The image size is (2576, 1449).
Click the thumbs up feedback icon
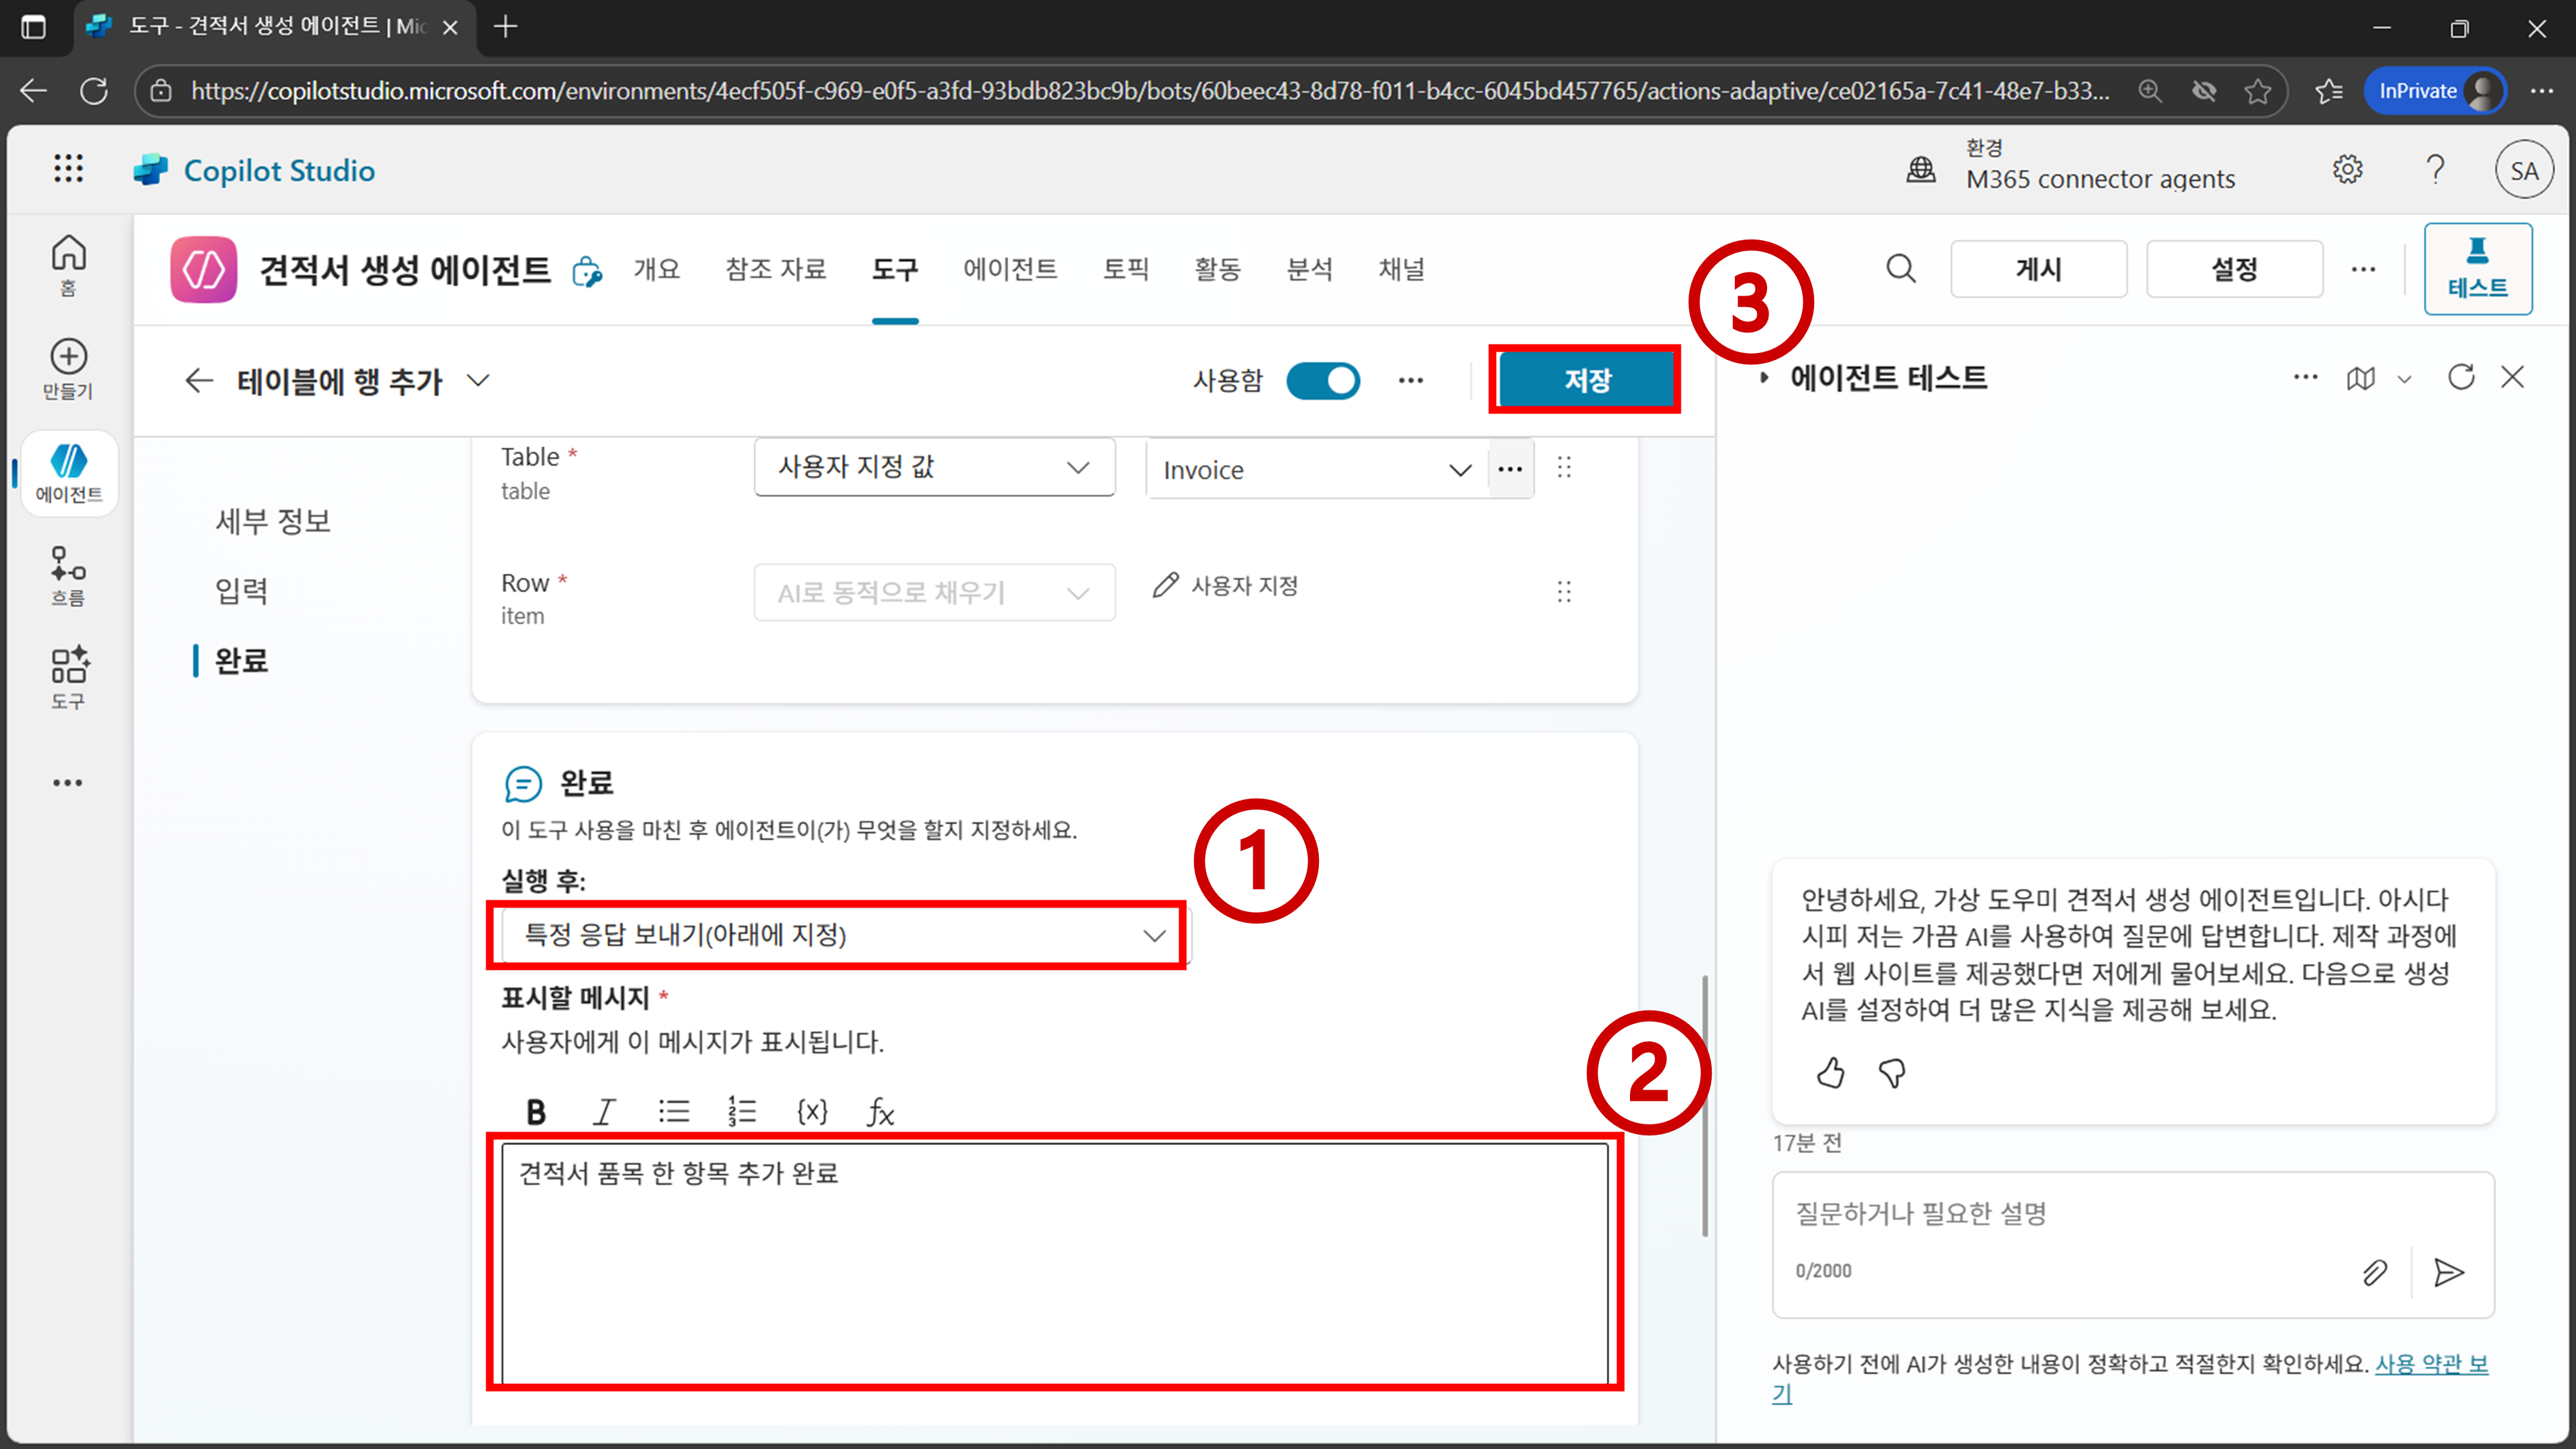[1830, 1073]
